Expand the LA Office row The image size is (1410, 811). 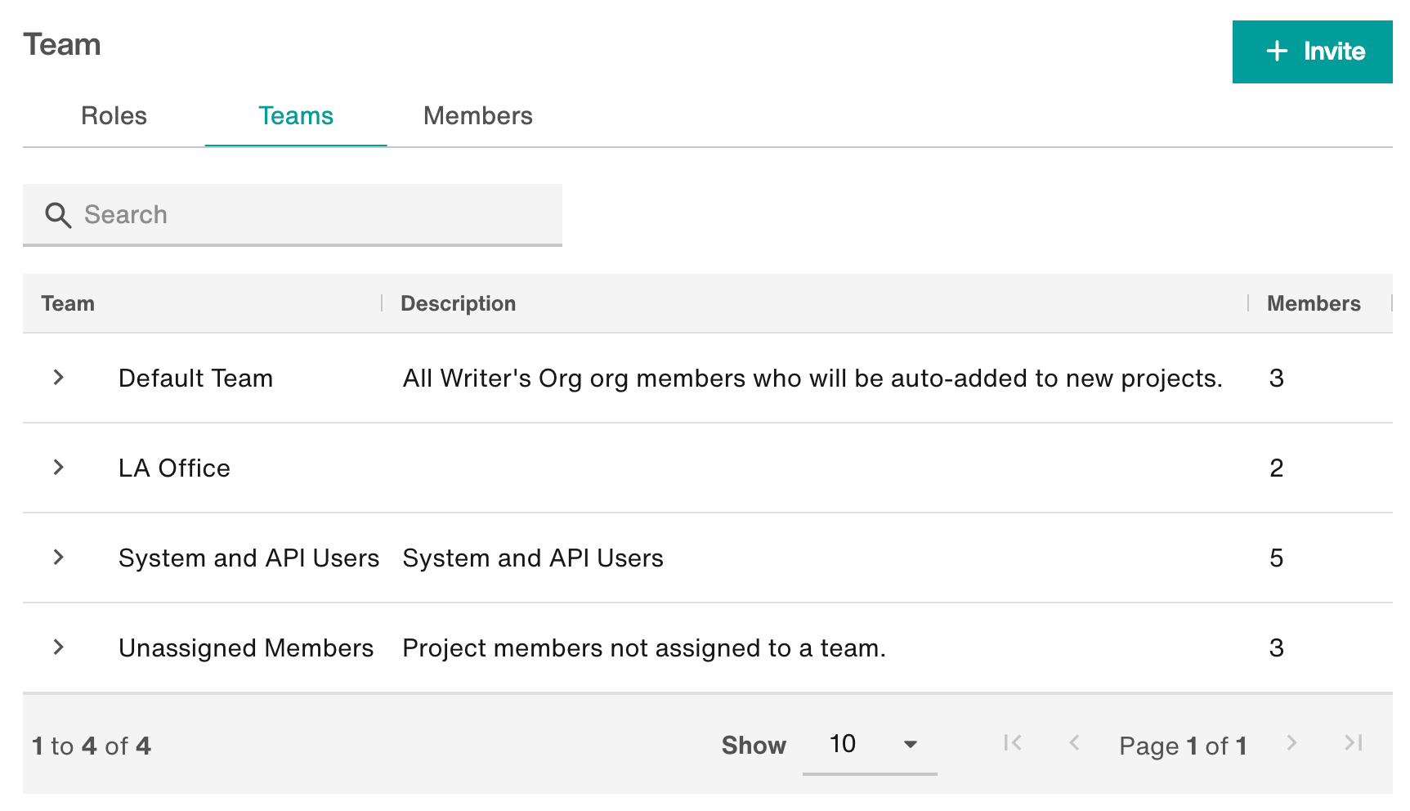click(x=58, y=468)
